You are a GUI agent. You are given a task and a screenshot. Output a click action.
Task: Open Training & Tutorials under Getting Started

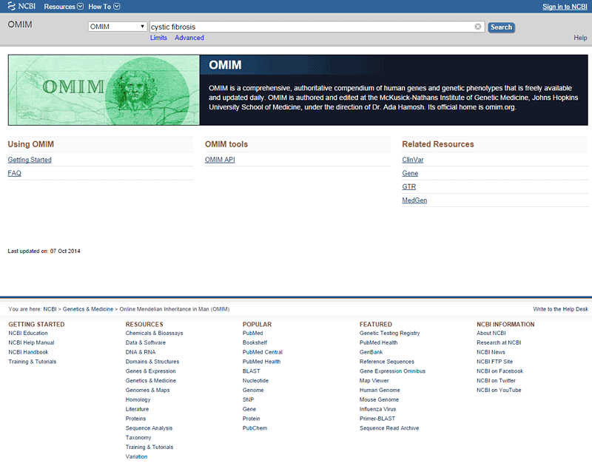pyautogui.click(x=33, y=362)
